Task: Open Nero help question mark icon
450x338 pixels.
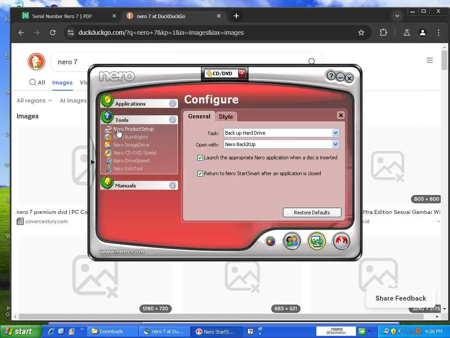Action: point(331,76)
